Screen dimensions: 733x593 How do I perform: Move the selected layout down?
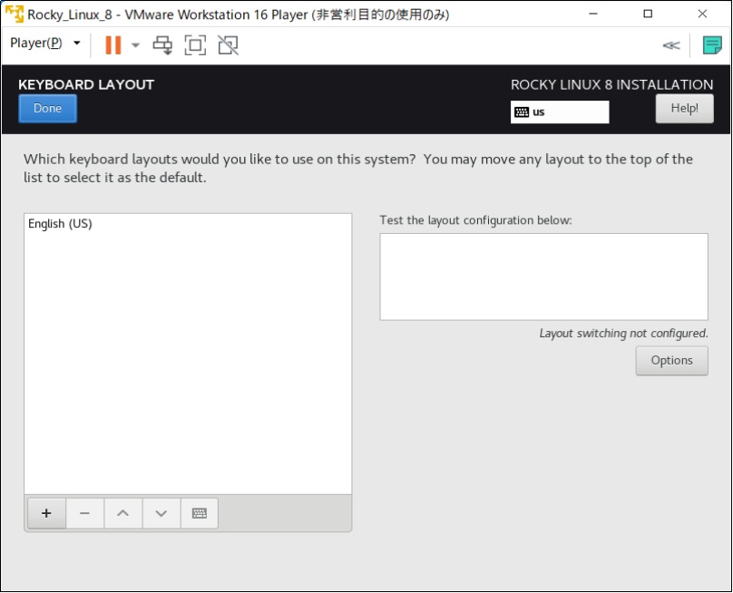coord(161,512)
